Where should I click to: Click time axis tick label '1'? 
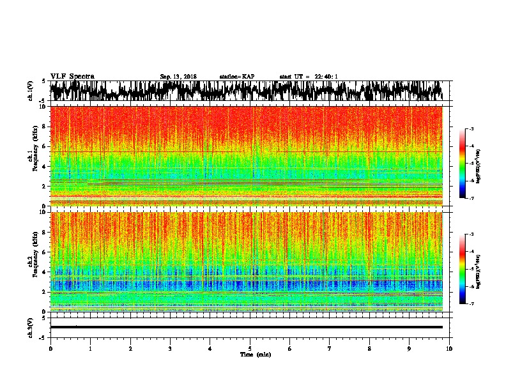tap(90, 349)
